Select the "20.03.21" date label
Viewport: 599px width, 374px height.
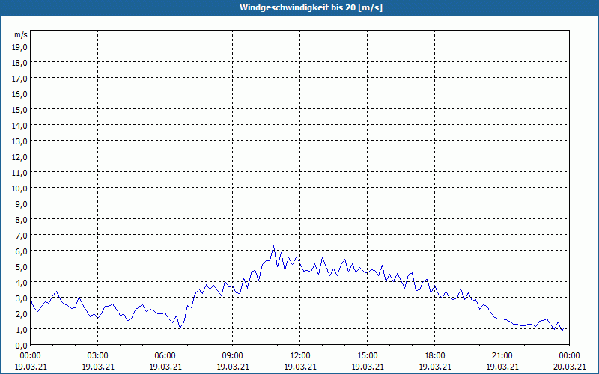569,367
